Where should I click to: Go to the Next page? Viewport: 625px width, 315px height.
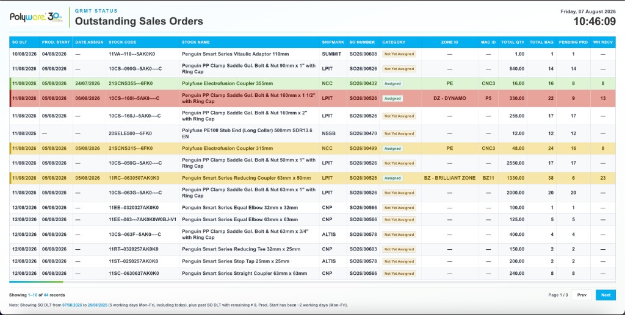[605, 295]
